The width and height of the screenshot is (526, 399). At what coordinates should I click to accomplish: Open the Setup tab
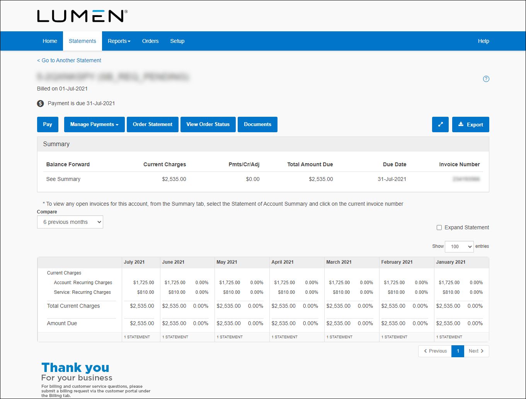coord(177,41)
